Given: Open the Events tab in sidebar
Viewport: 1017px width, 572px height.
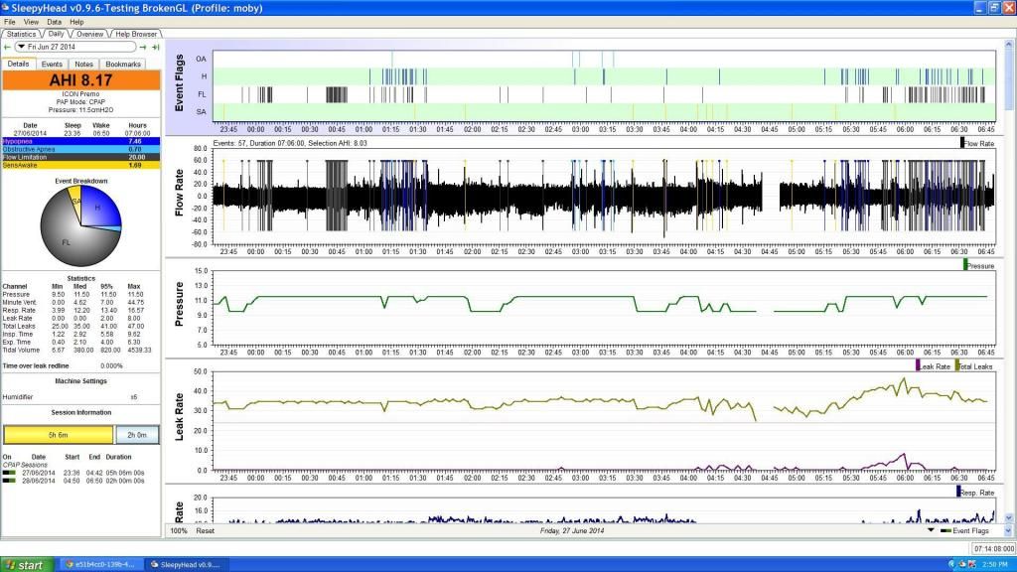Looking at the screenshot, I should 52,65.
